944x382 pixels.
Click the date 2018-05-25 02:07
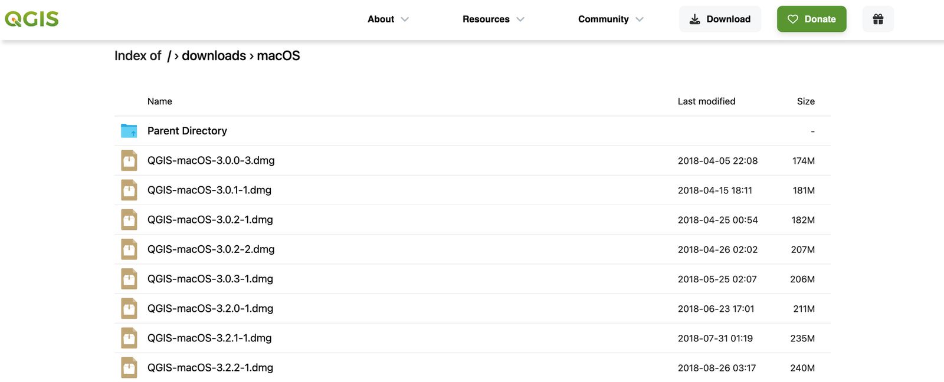coord(717,279)
